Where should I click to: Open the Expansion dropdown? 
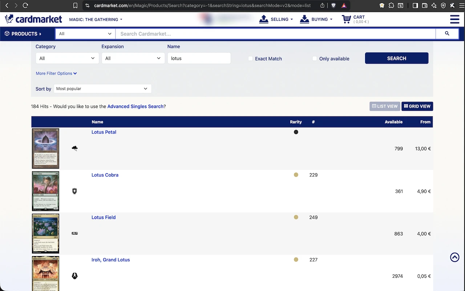tap(133, 58)
